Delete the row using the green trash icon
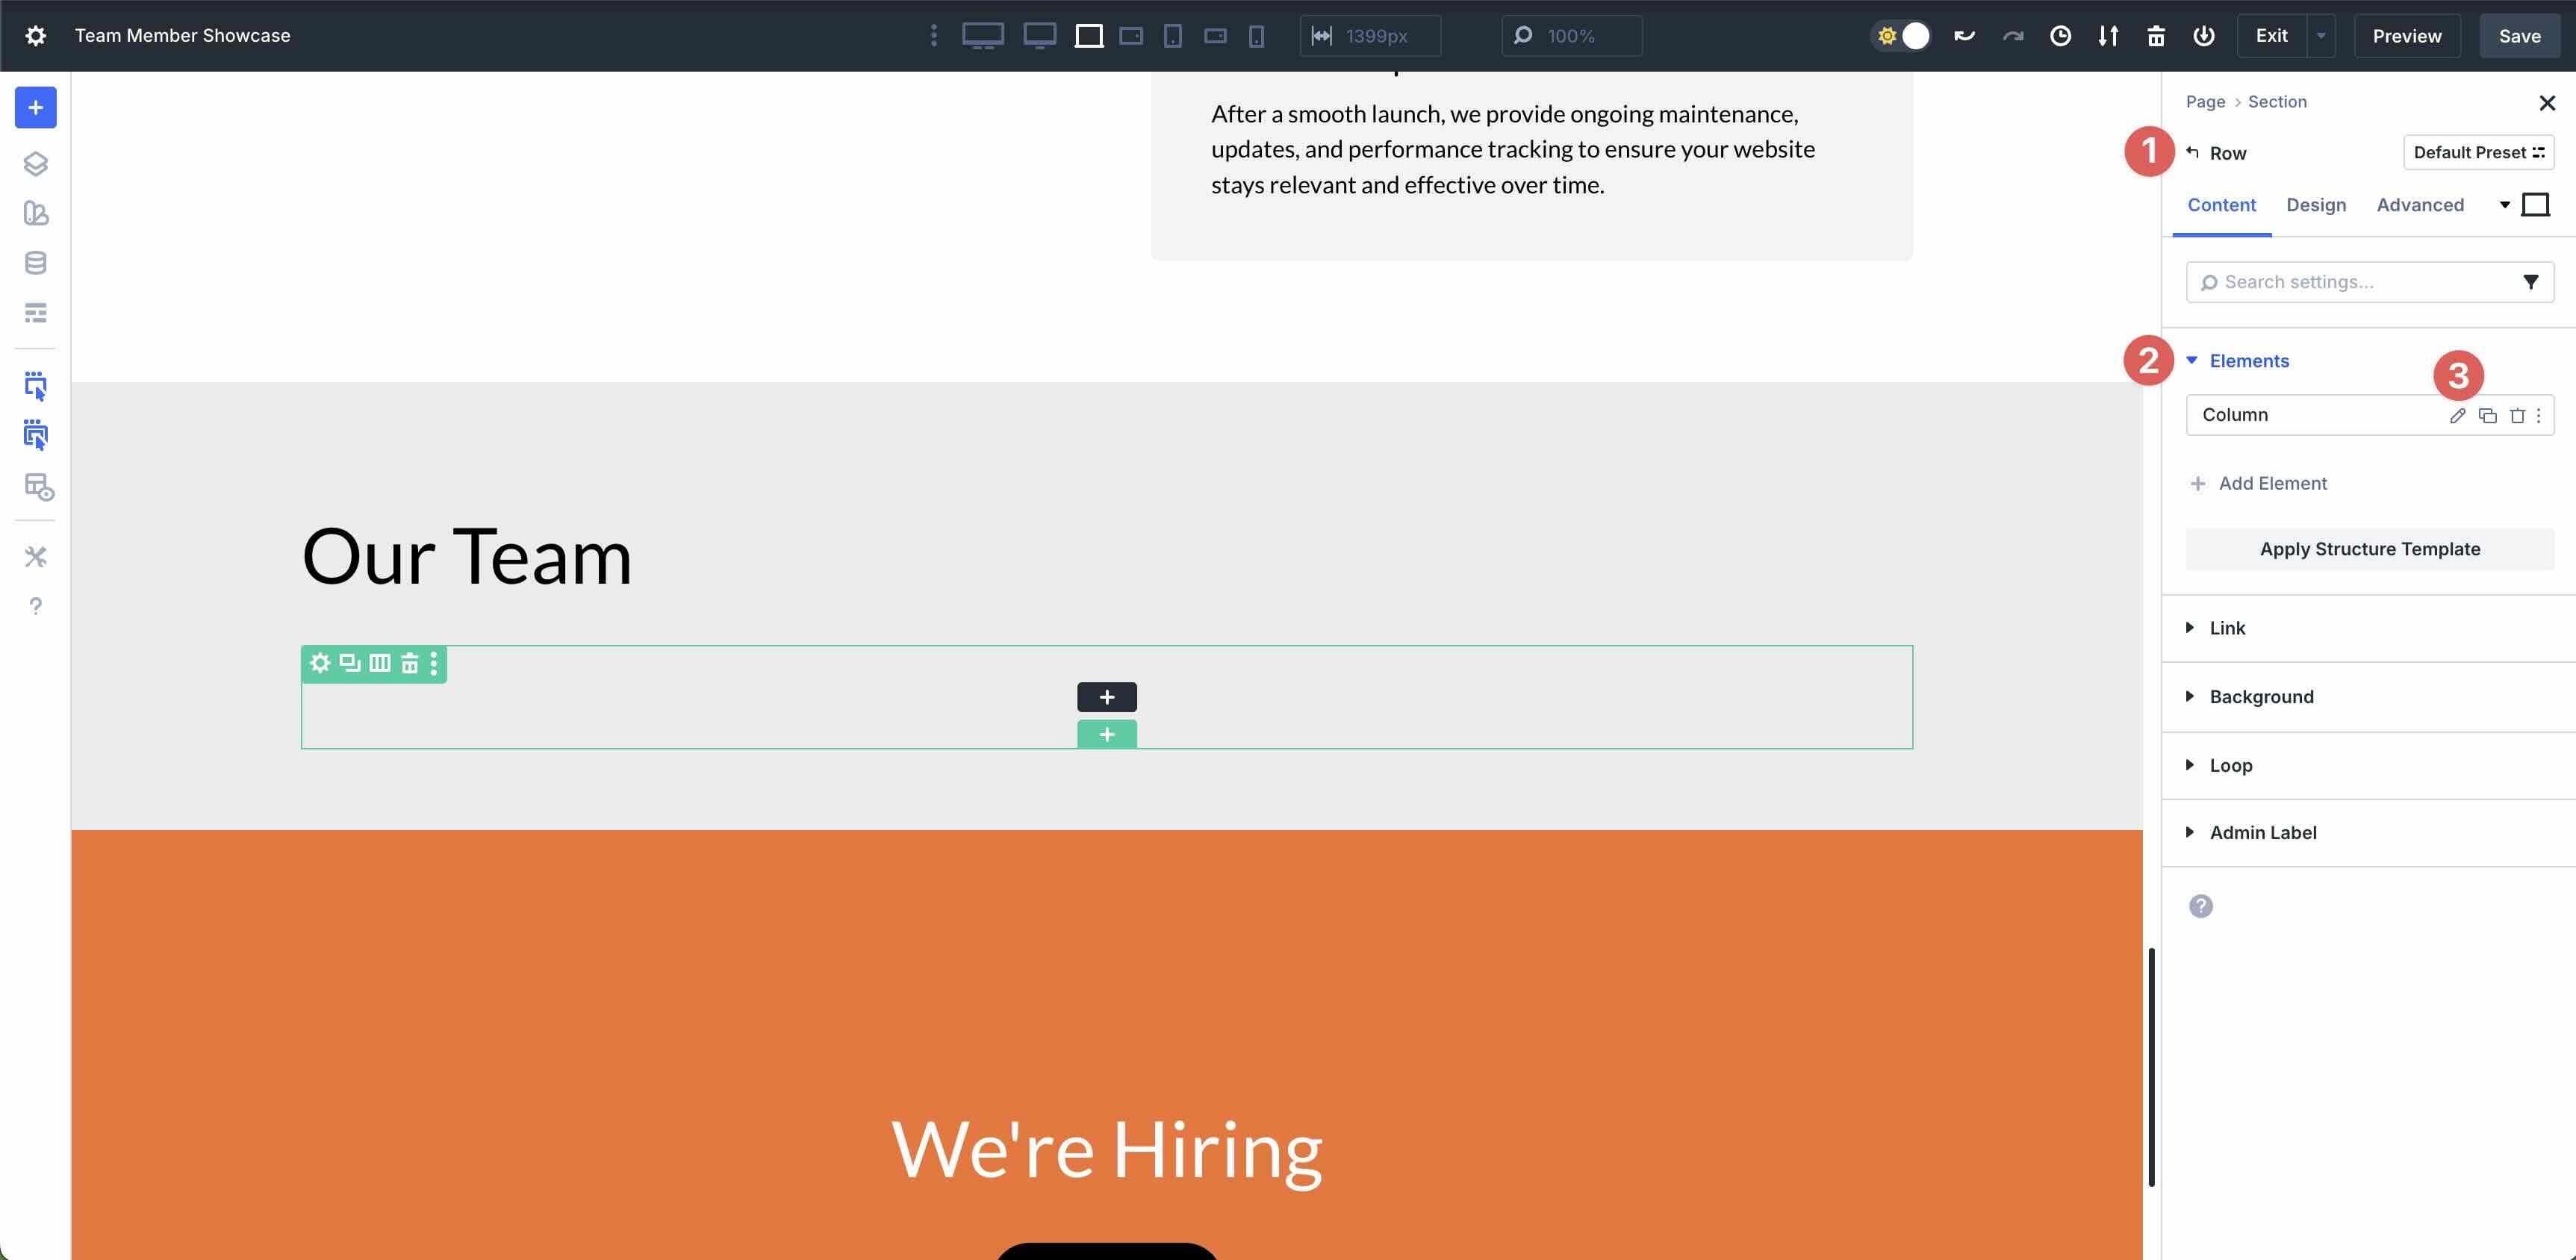The height and width of the screenshot is (1260, 2576). click(409, 663)
